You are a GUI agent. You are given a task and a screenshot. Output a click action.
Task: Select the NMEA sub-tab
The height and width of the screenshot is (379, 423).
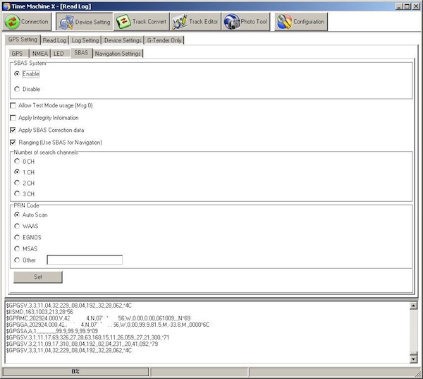click(40, 54)
